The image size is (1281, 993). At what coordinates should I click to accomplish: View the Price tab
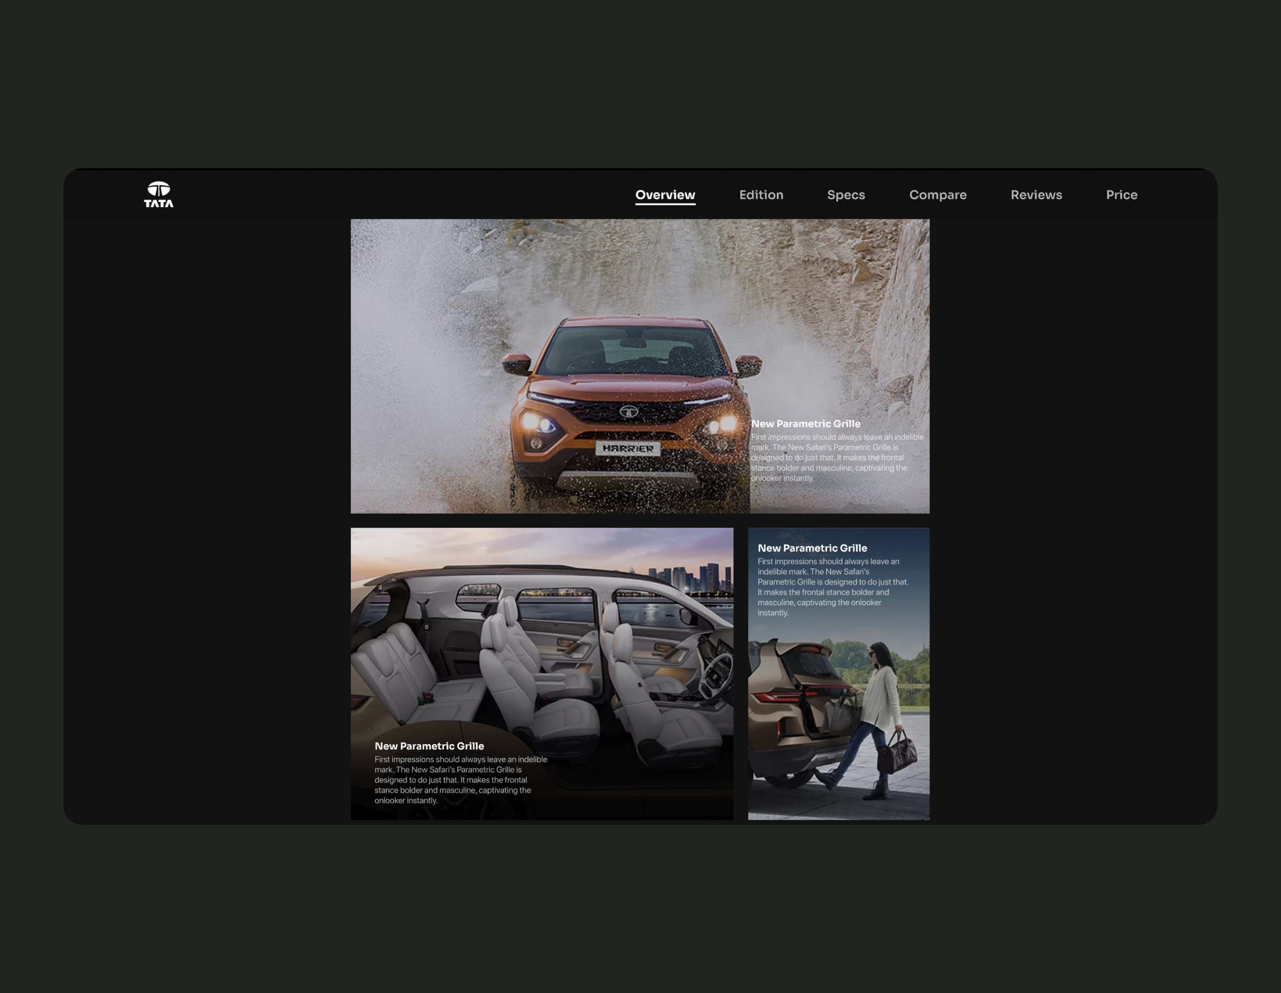coord(1121,195)
